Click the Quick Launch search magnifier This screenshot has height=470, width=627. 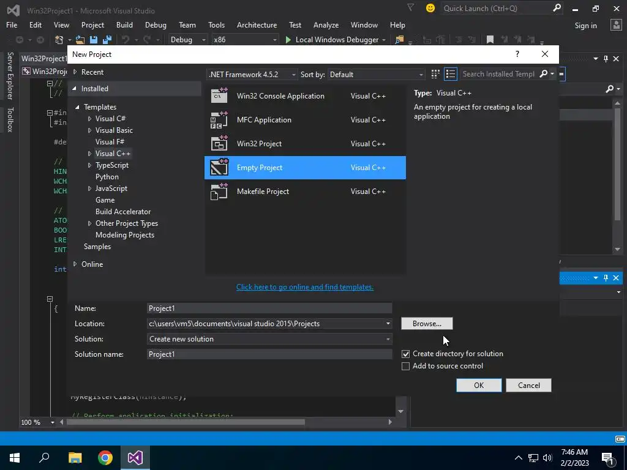[x=557, y=8]
